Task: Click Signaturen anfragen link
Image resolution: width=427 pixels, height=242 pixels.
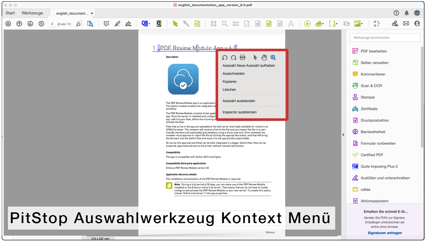Action: (385, 233)
